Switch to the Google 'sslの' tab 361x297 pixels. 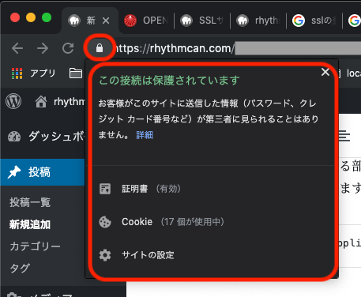click(x=314, y=21)
